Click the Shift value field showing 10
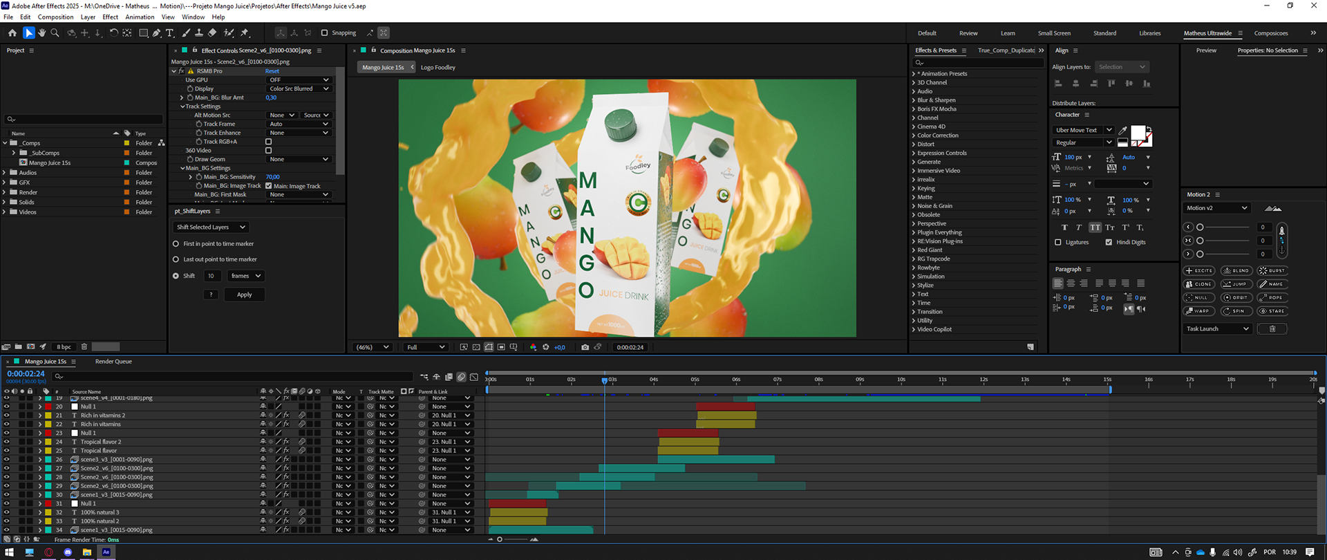This screenshot has height=560, width=1327. 212,276
